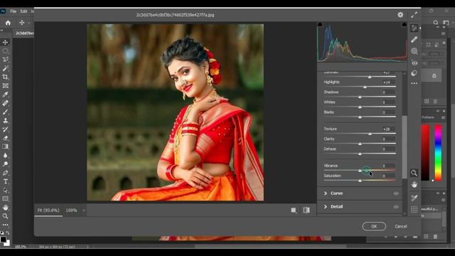The height and width of the screenshot is (256, 455).
Task: Open the File menu
Action: pyautogui.click(x=14, y=11)
